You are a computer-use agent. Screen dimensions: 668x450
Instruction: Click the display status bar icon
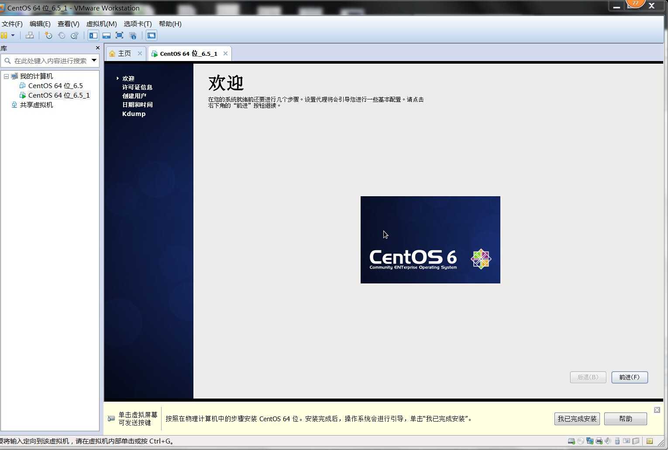(627, 441)
